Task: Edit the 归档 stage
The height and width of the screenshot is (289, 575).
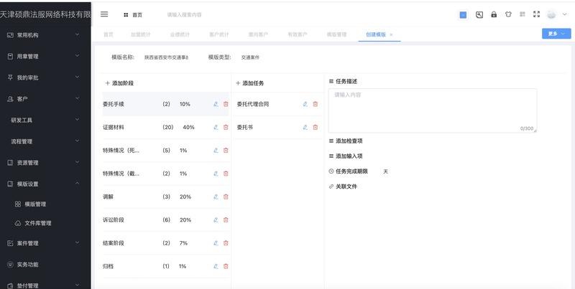Action: point(216,266)
